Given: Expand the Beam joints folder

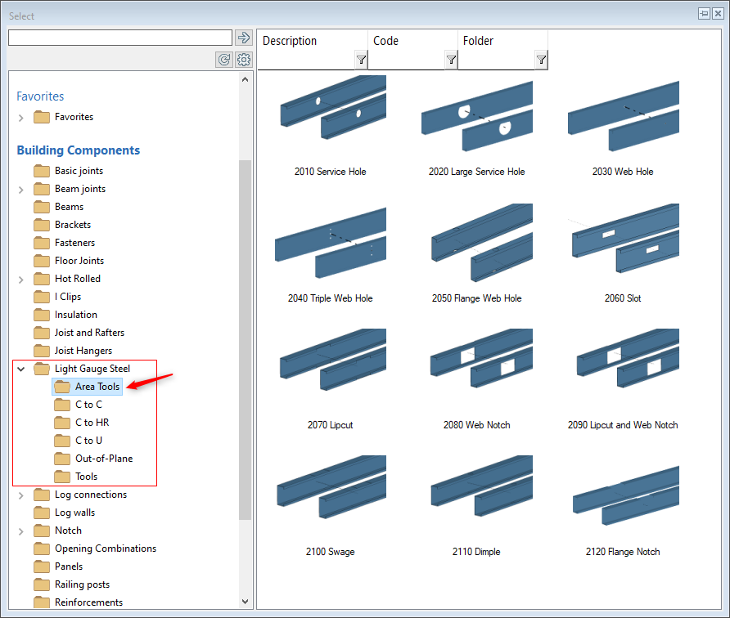Looking at the screenshot, I should tap(21, 190).
